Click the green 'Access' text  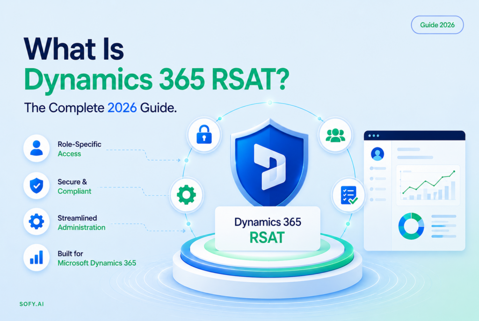pyautogui.click(x=69, y=154)
